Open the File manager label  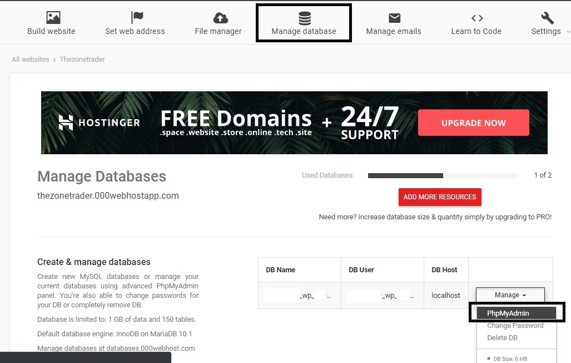[x=218, y=31]
